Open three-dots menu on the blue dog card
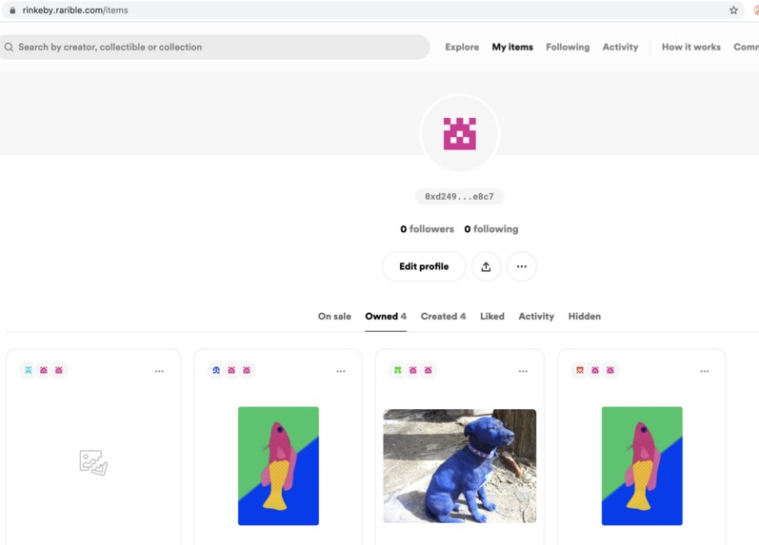This screenshot has height=545, width=759. coord(523,371)
